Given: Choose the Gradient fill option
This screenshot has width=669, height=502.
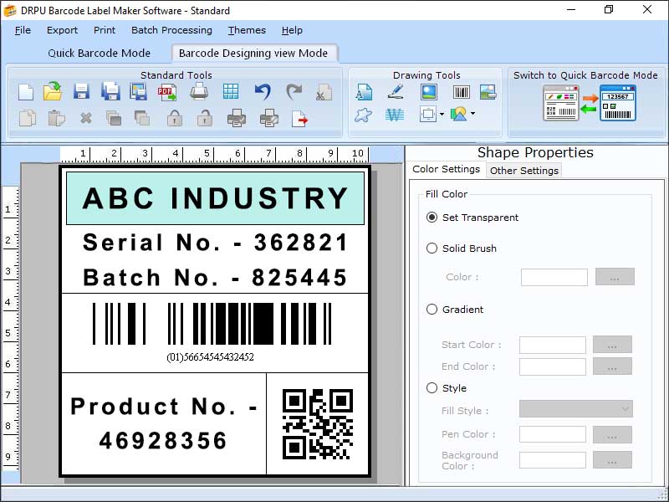Looking at the screenshot, I should pyautogui.click(x=432, y=310).
